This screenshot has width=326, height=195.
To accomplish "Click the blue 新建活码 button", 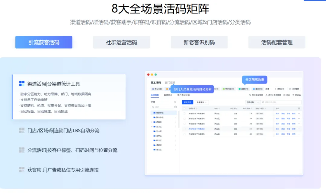I will [x=187, y=102].
